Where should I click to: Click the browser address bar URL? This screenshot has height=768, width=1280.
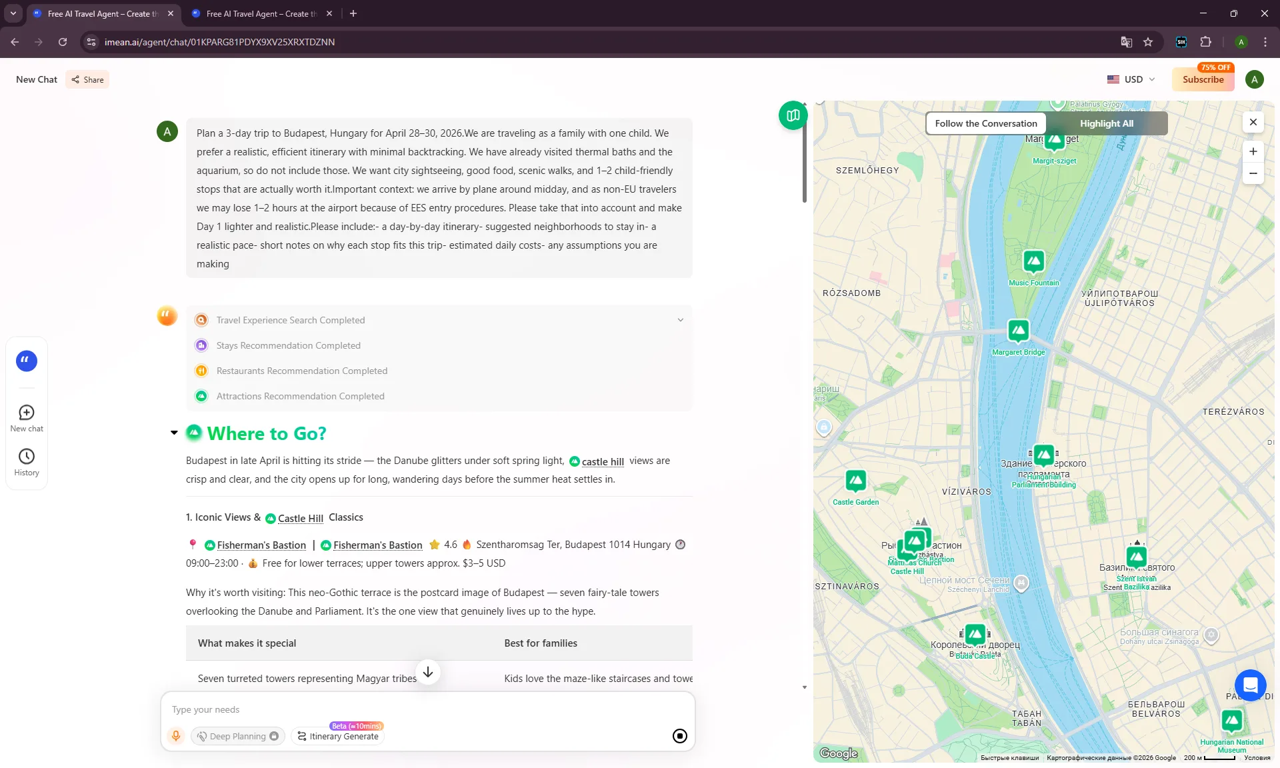[x=220, y=42]
